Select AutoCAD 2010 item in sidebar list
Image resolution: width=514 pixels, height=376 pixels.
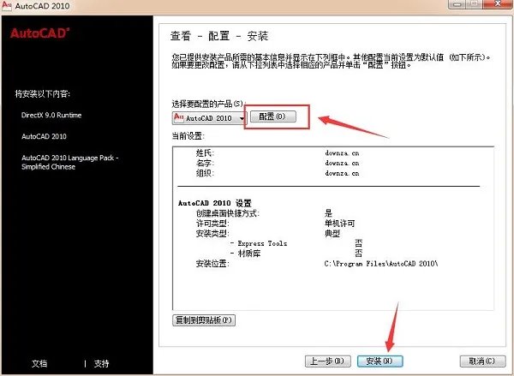coord(45,136)
